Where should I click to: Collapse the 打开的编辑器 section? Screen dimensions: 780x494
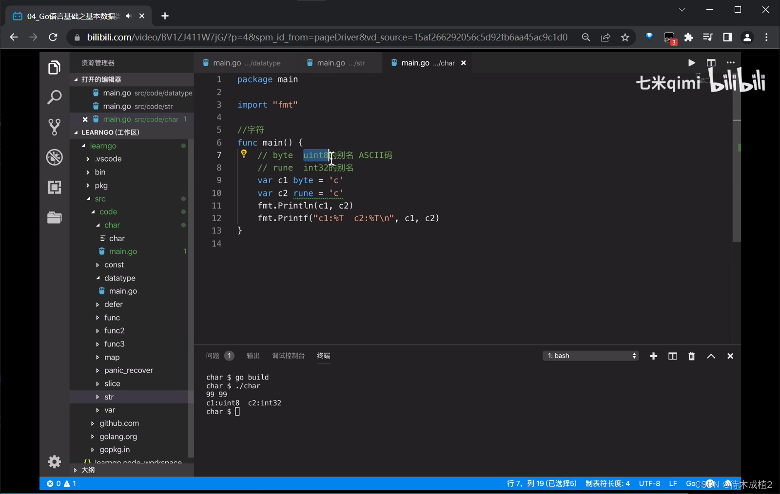pyautogui.click(x=132, y=79)
